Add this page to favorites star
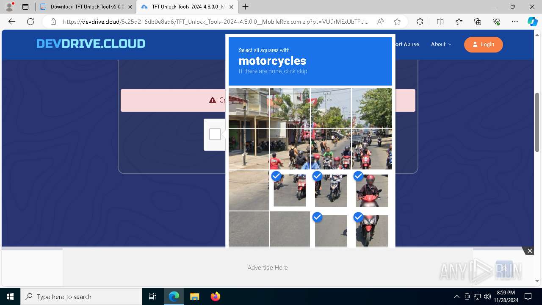The image size is (542, 305). (397, 22)
